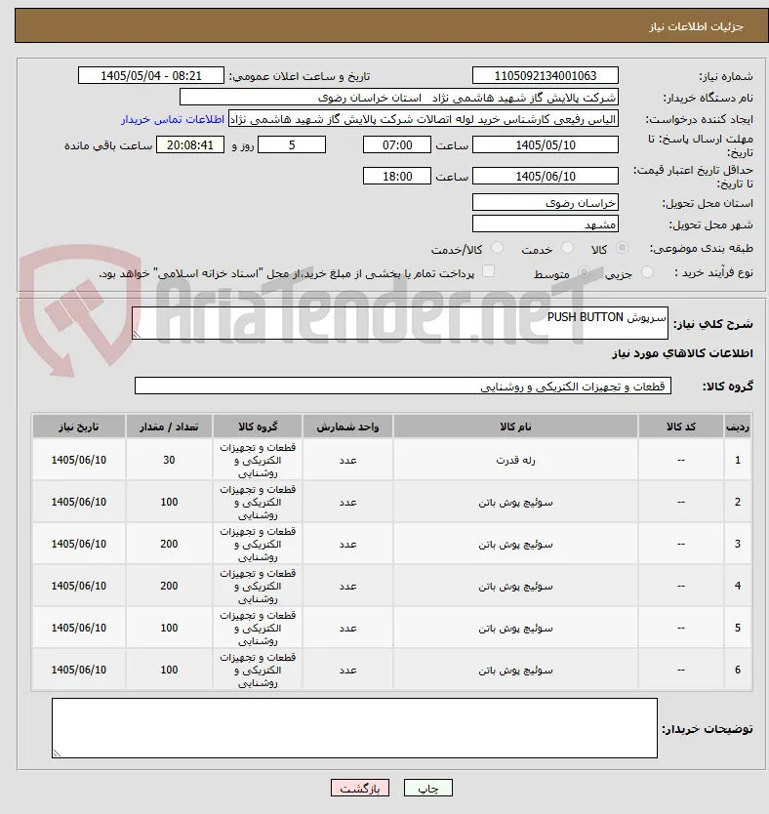Click the استان محل تحویل field

point(546,202)
